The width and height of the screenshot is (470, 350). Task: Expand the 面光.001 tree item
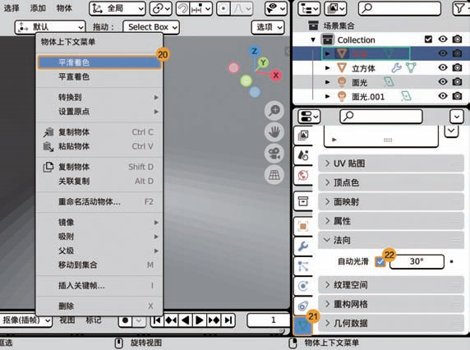[x=328, y=96]
